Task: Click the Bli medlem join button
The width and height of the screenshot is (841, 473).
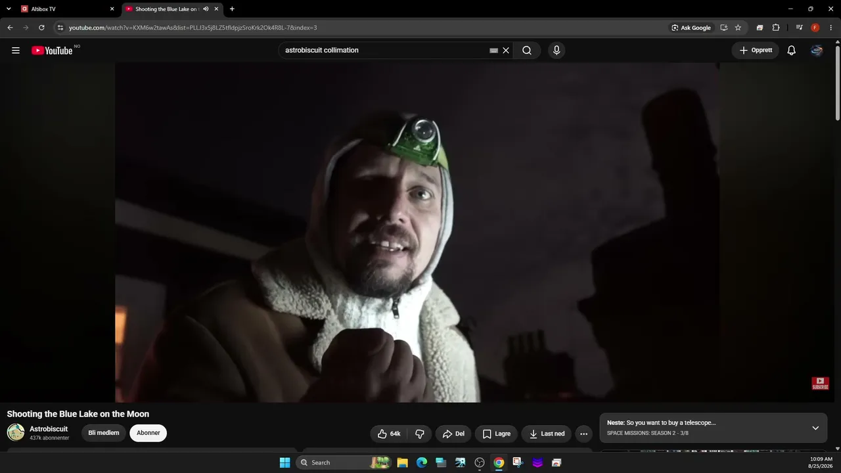Action: pyautogui.click(x=104, y=433)
